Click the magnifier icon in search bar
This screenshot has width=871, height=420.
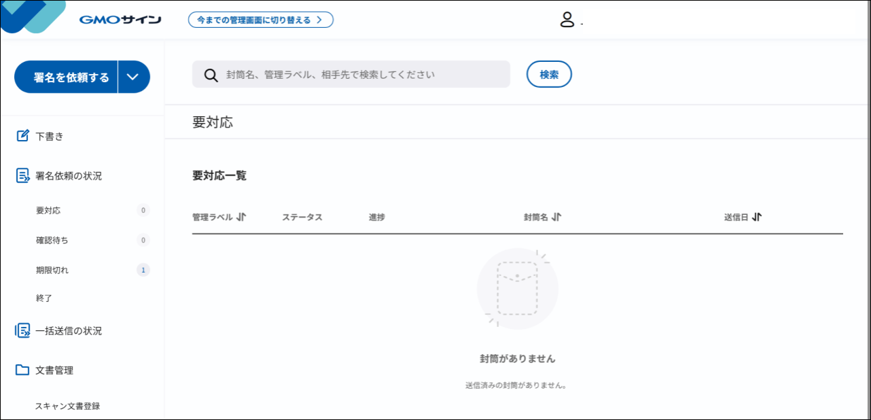pos(211,75)
